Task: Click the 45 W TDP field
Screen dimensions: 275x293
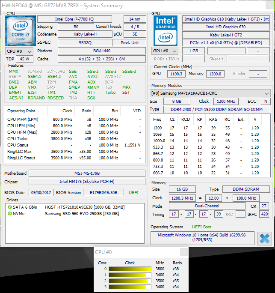Action: coord(25,59)
